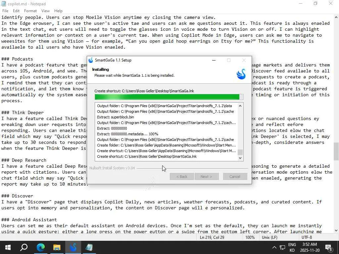Image resolution: width=339 pixels, height=254 pixels.
Task: Click the Cancel button in installer
Action: pos(235,177)
